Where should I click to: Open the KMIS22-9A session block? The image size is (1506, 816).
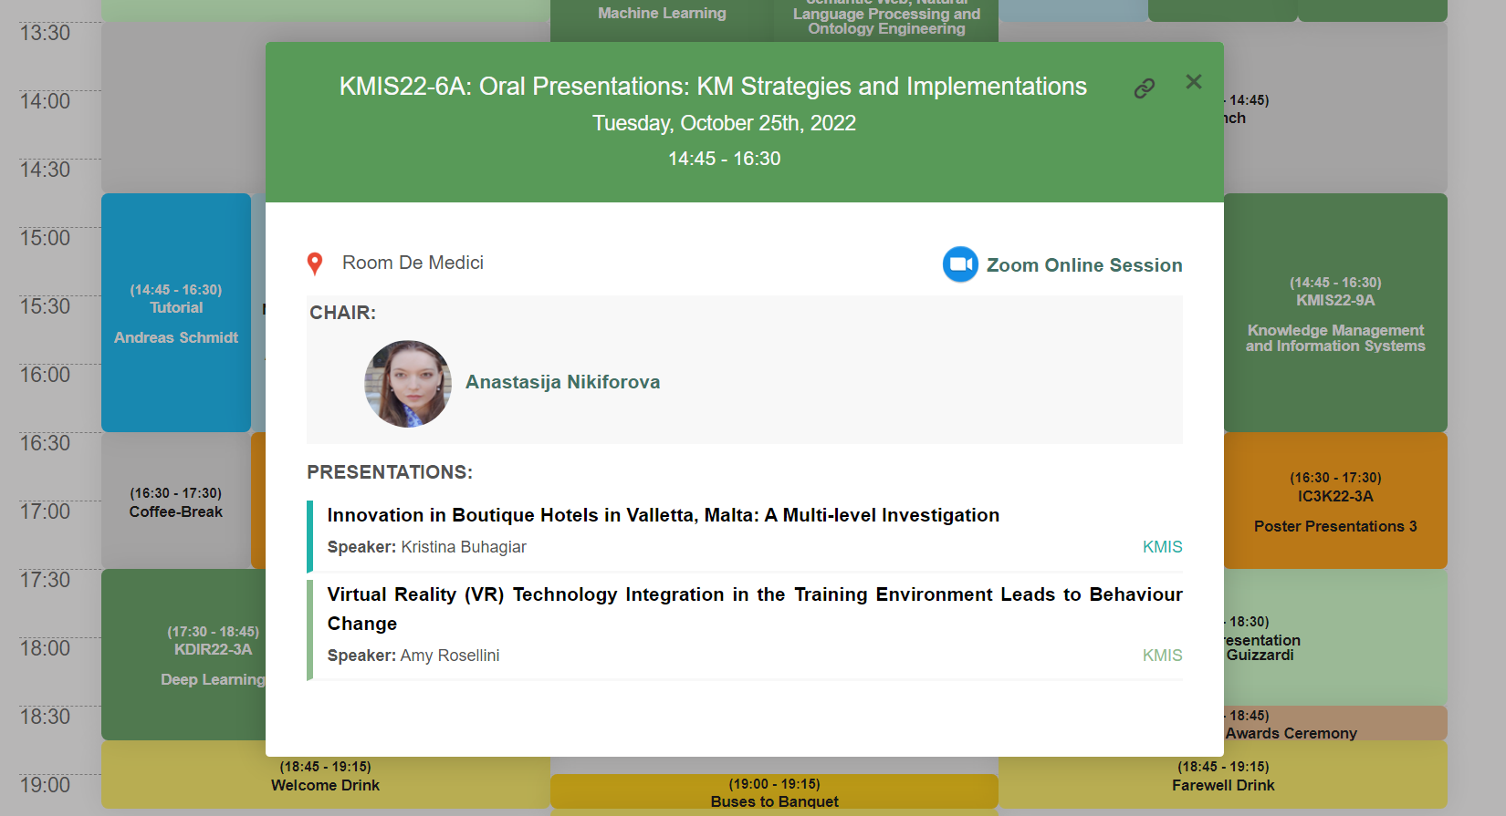pos(1334,313)
